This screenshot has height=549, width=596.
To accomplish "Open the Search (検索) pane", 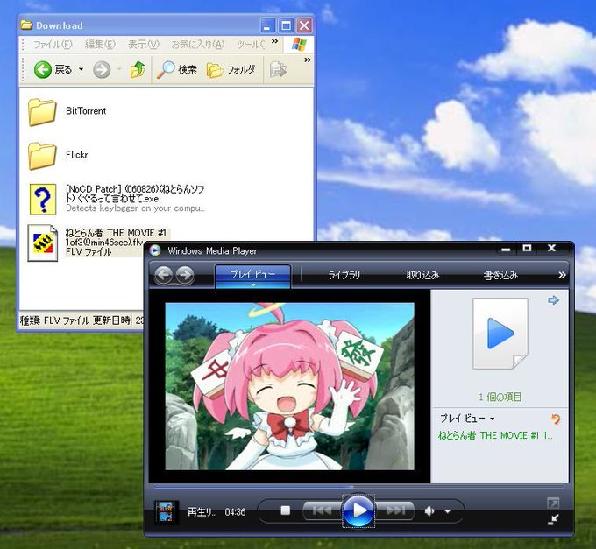I will tap(177, 69).
